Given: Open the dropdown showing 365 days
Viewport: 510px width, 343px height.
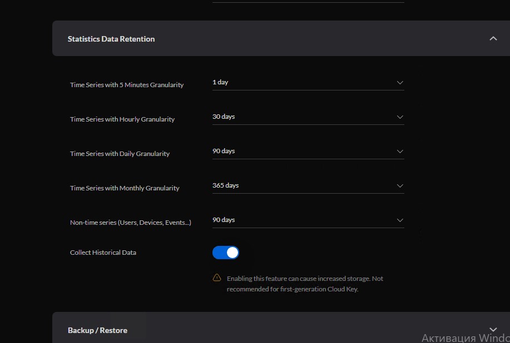Looking at the screenshot, I should [308, 186].
